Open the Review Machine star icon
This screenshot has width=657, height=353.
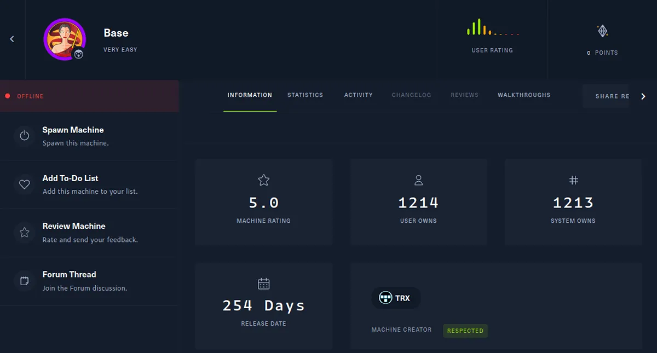click(24, 232)
